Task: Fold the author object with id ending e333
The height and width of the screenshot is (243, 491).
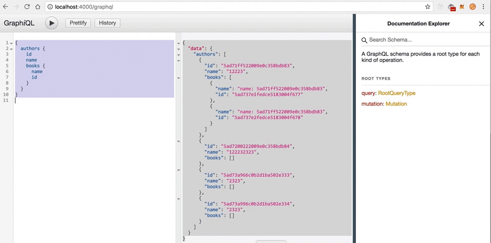Action: [x=178, y=170]
